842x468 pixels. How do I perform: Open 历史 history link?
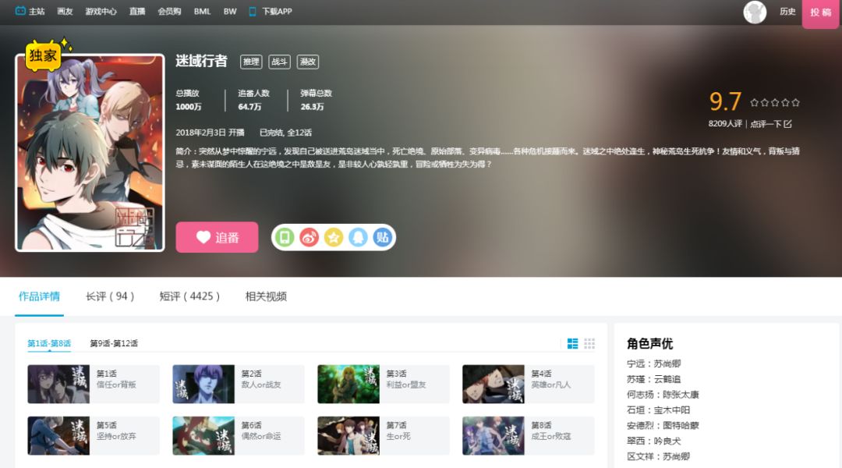coord(787,11)
